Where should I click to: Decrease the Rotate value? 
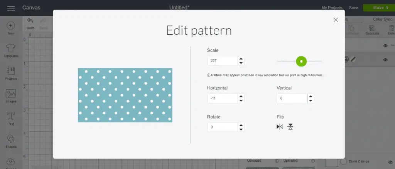pyautogui.click(x=241, y=129)
